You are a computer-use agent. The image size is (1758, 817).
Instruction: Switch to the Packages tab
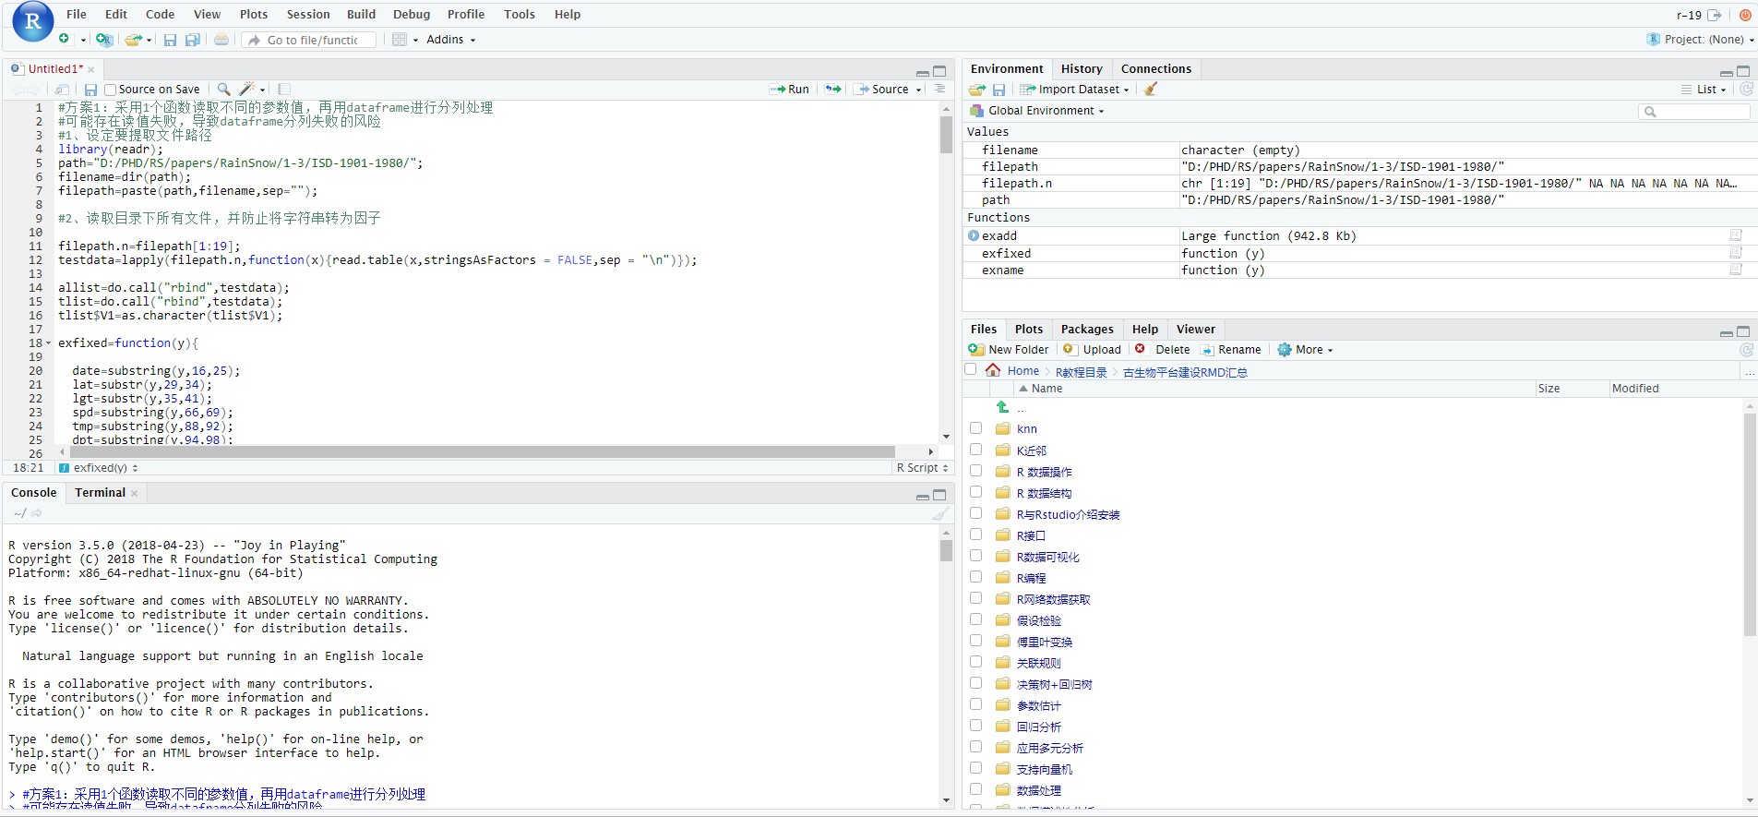[1086, 330]
